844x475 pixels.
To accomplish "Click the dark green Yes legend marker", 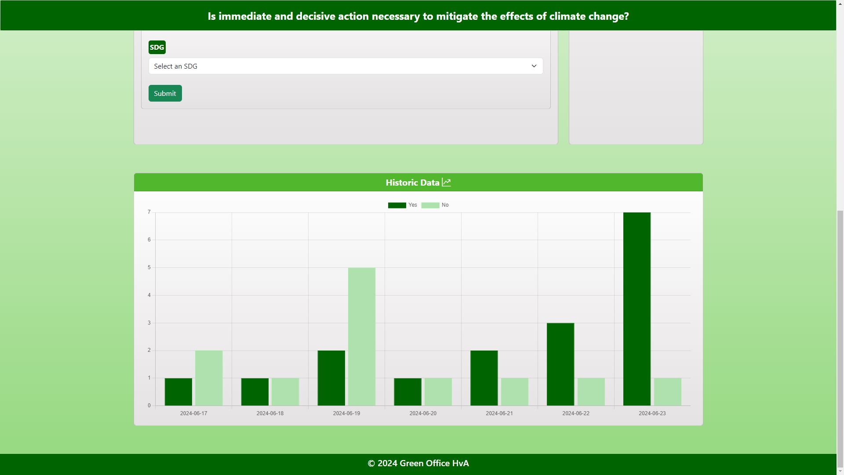I will tap(397, 205).
